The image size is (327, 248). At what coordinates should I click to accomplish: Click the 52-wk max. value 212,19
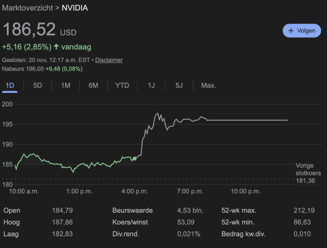(x=304, y=210)
